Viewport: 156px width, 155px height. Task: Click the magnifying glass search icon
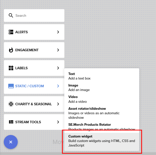(x=11, y=15)
